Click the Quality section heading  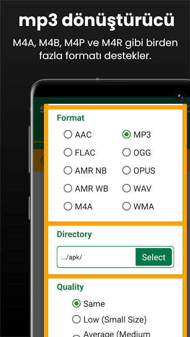70,287
